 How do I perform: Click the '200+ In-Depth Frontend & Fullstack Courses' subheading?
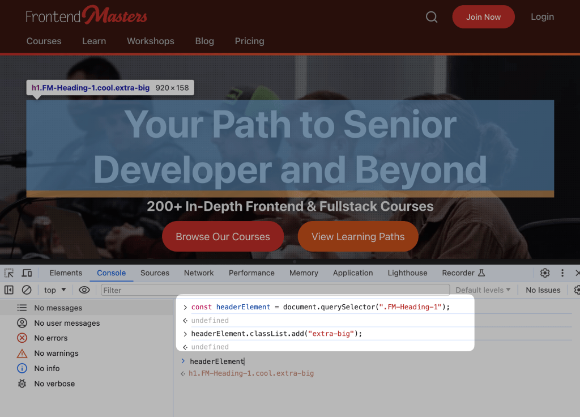290,206
